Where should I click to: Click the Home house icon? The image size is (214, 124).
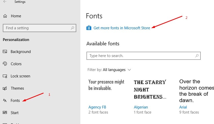[5, 16]
